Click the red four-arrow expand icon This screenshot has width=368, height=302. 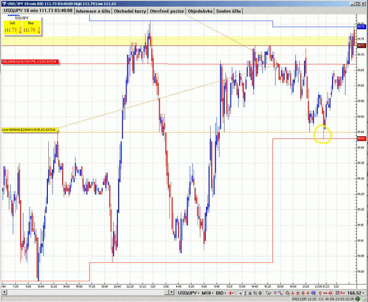coord(330,293)
